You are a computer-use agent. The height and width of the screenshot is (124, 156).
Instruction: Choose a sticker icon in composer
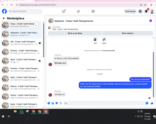click(57, 103)
